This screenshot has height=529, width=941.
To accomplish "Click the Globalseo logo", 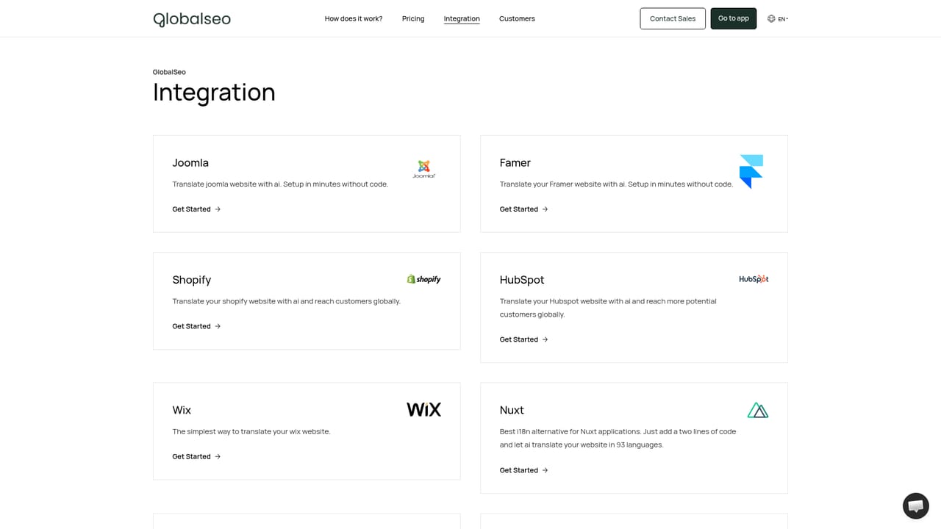I will (x=192, y=19).
